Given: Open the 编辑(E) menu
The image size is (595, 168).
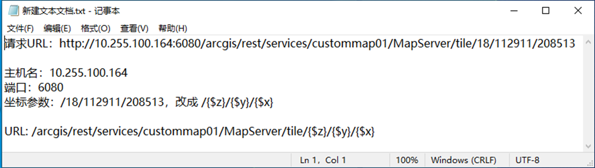Looking at the screenshot, I should [57, 28].
